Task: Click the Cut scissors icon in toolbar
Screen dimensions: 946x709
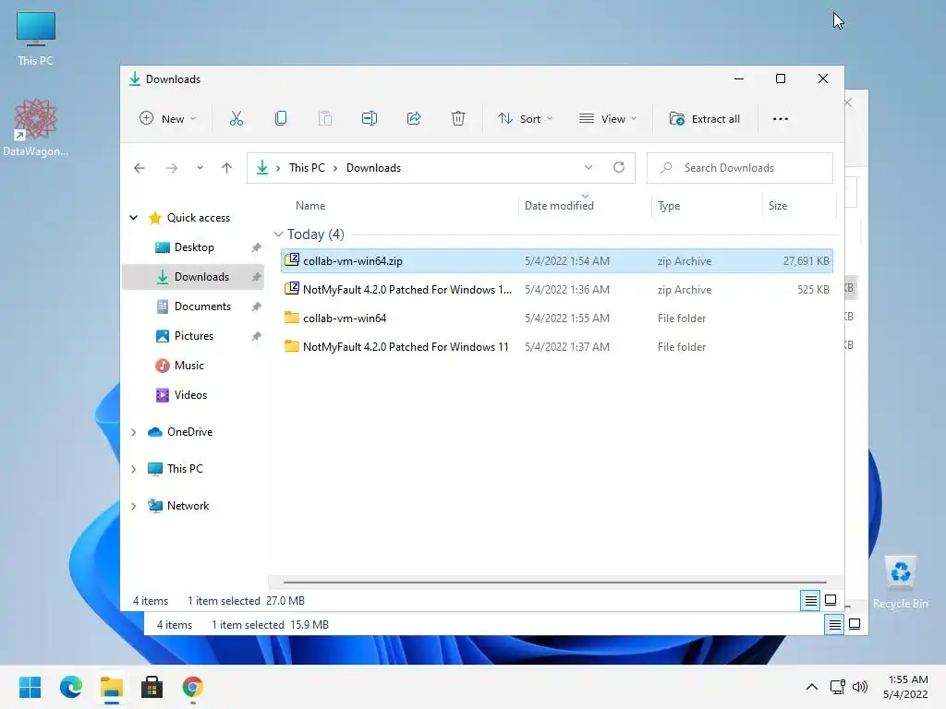Action: click(x=236, y=119)
